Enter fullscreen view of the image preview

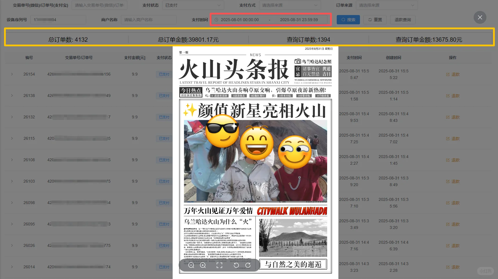(x=220, y=265)
